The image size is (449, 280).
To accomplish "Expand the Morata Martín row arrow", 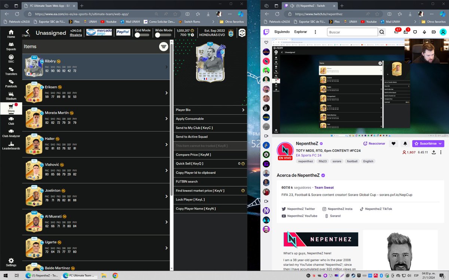I will click(x=167, y=119).
